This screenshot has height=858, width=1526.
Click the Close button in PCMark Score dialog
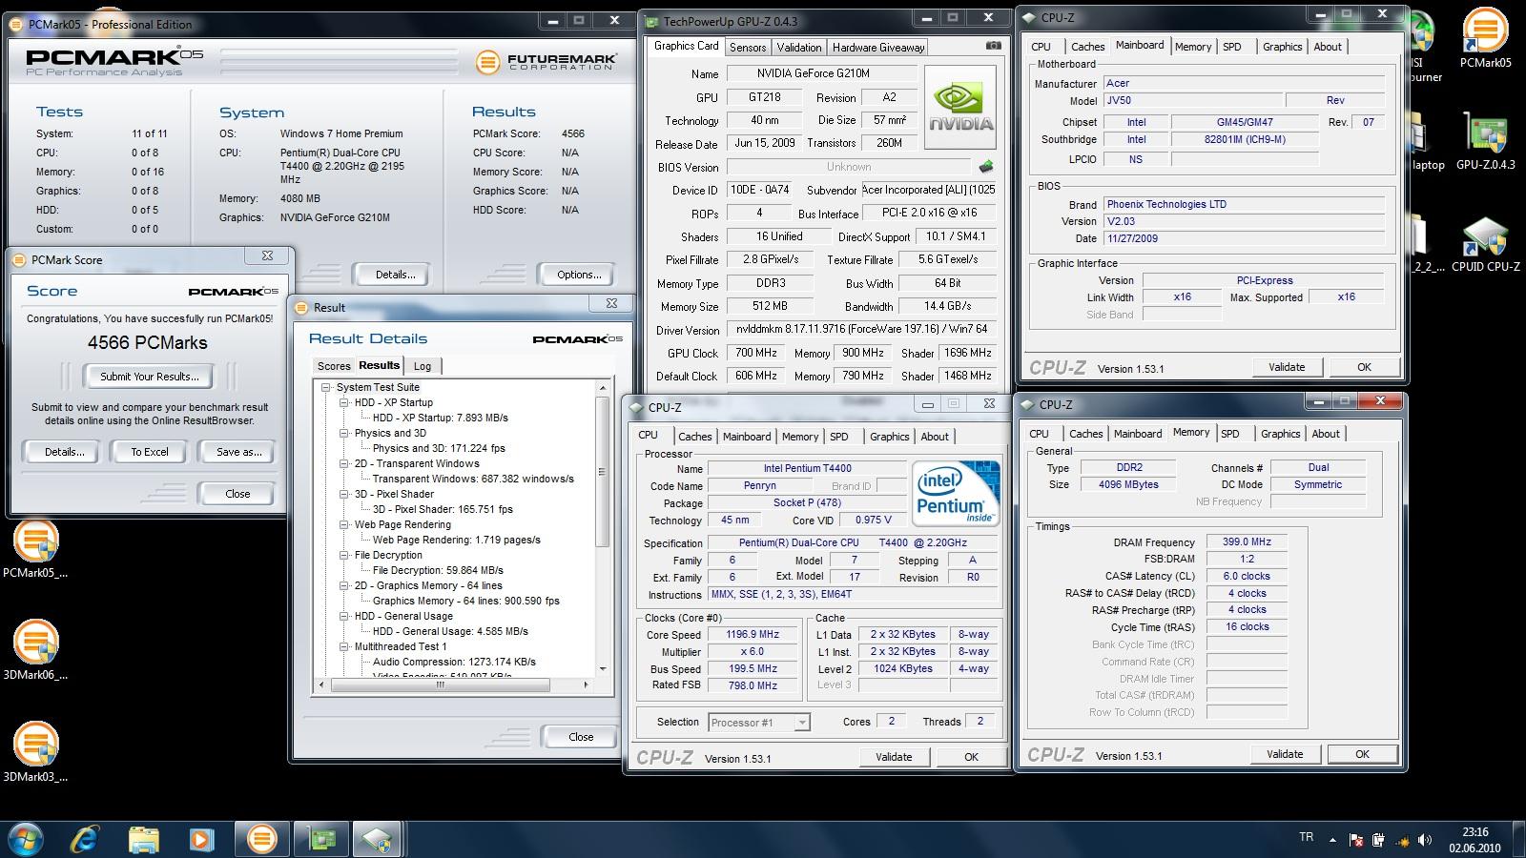237,494
